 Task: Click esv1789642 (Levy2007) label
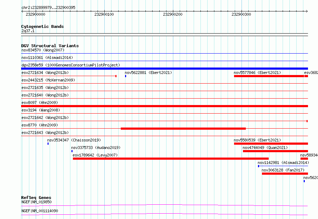95,155
